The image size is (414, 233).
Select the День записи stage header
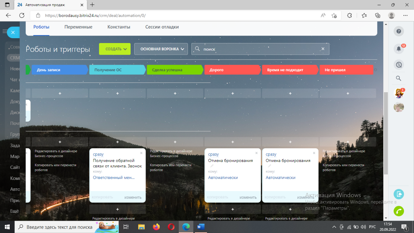pyautogui.click(x=60, y=70)
